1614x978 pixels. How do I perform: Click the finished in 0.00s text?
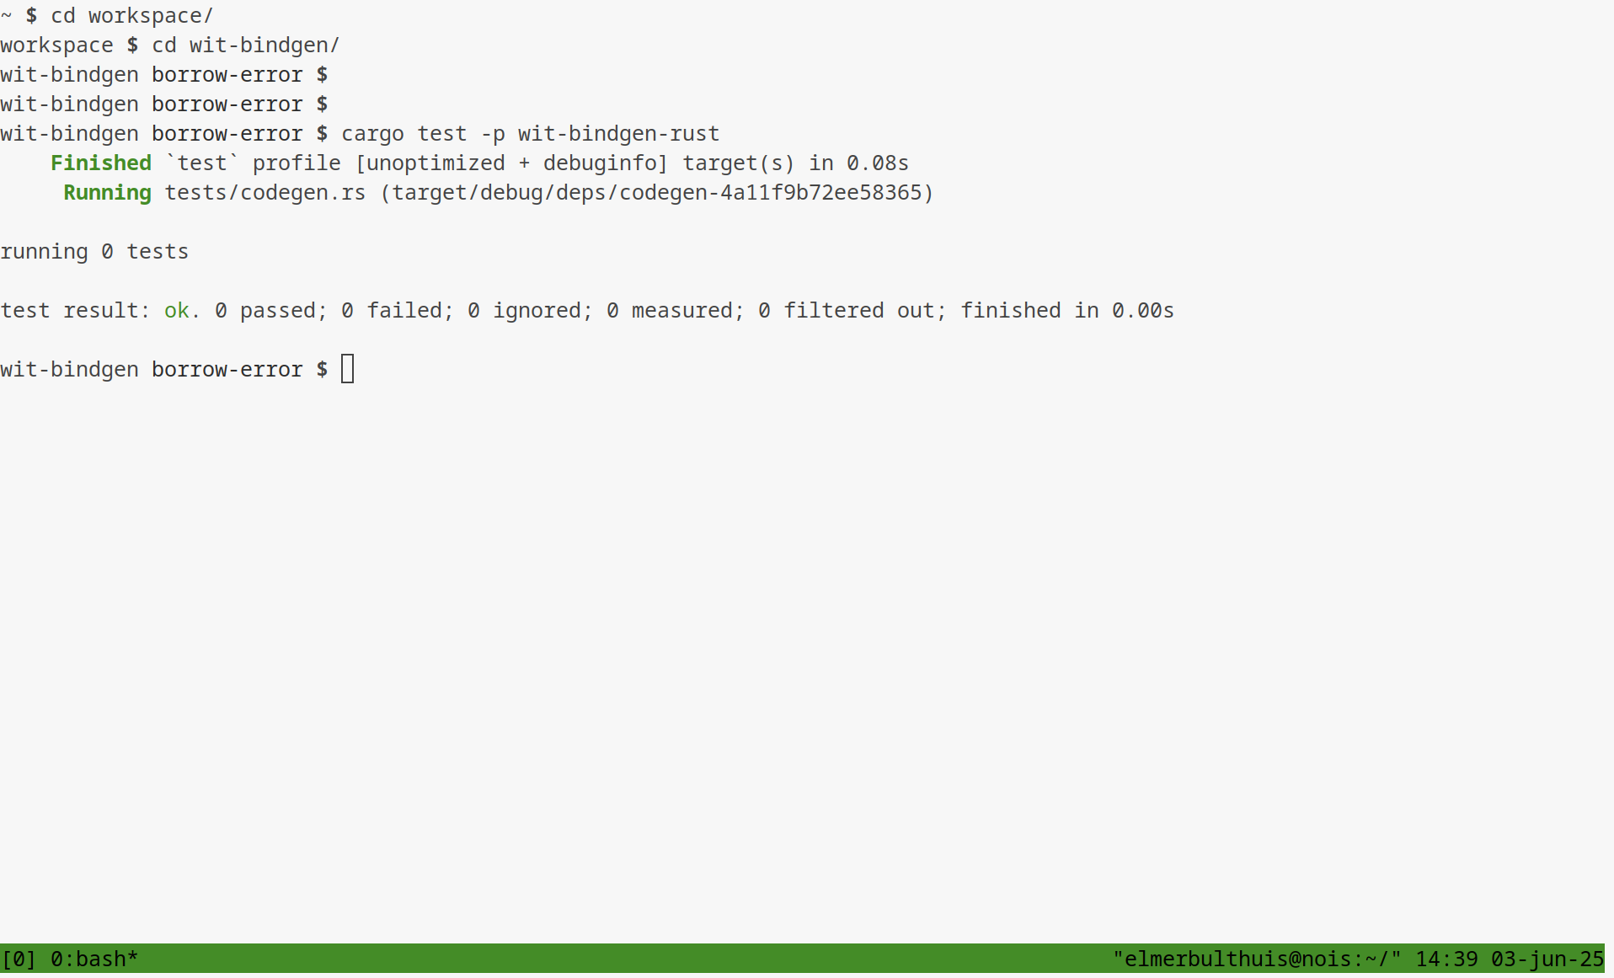pos(1066,310)
